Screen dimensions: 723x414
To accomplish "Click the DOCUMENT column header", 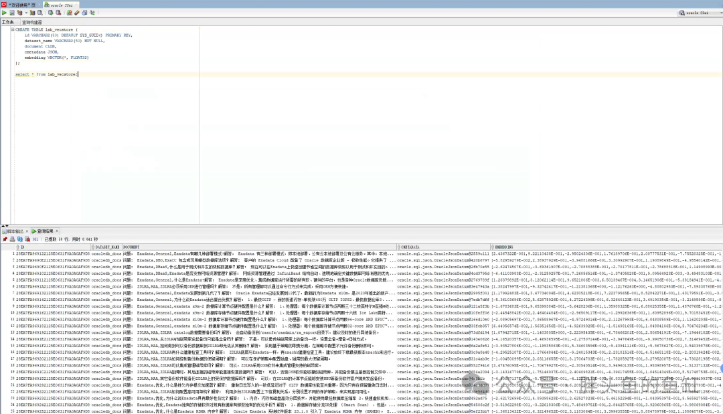I will (259, 247).
